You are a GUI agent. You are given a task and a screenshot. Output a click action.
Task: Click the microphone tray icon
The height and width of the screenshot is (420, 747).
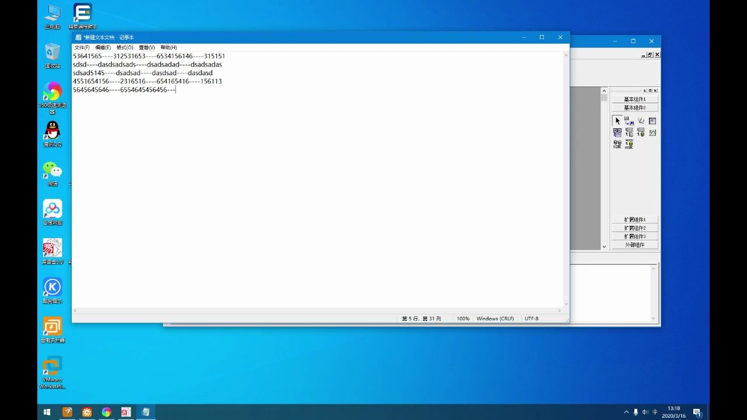[x=636, y=412]
